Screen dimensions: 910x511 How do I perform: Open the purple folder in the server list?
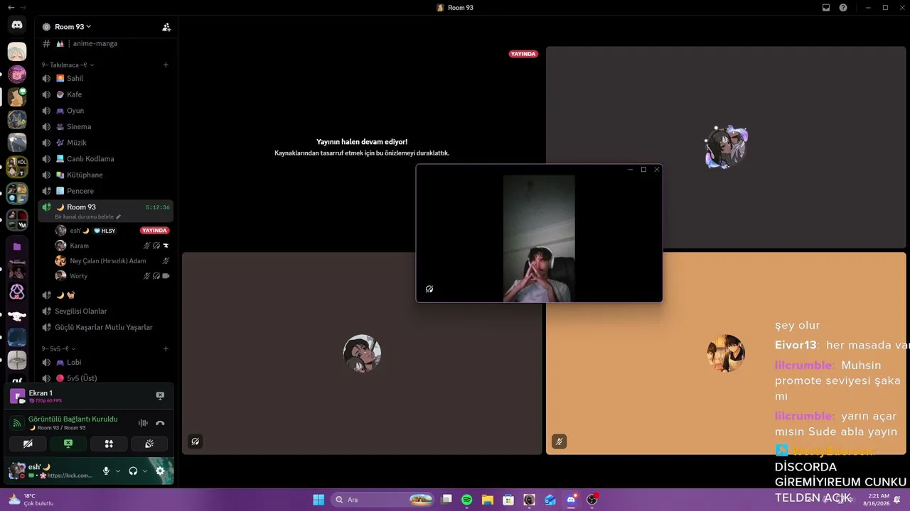tap(17, 246)
